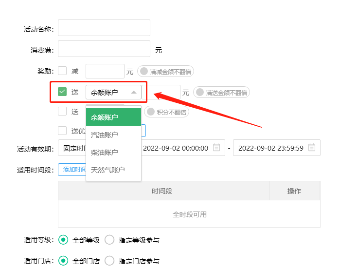
Task: Click calendar icon in start date field
Action: pyautogui.click(x=216, y=148)
